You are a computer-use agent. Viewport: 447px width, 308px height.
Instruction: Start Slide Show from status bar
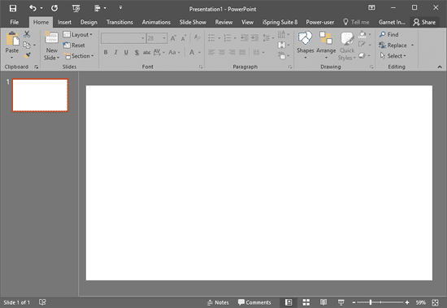[341, 302]
